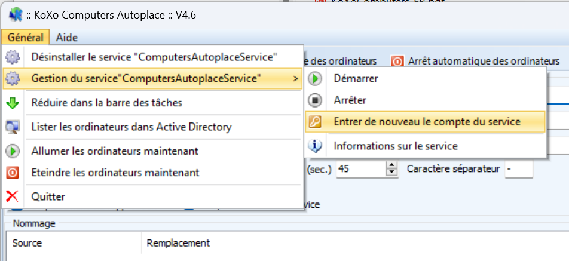Click green play icon beside Allumer les ordinateurs
The width and height of the screenshot is (569, 261).
point(13,151)
